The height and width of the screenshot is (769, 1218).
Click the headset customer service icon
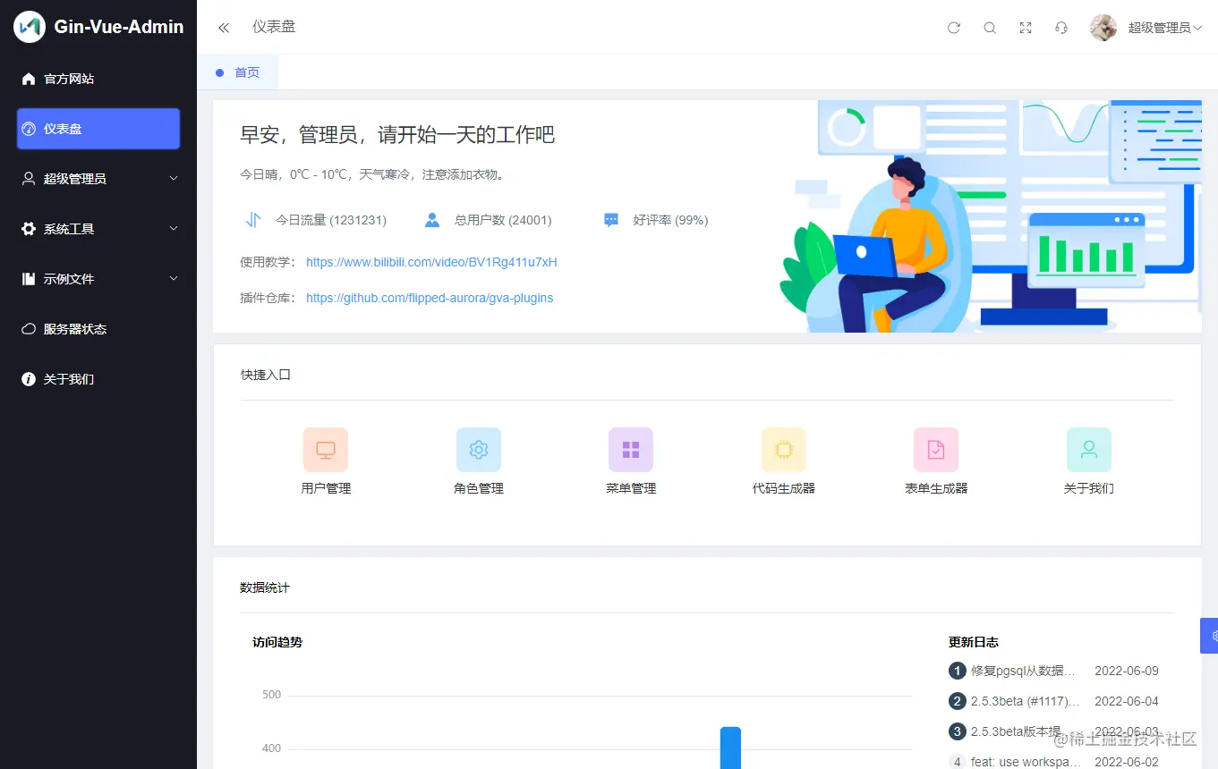click(1061, 28)
